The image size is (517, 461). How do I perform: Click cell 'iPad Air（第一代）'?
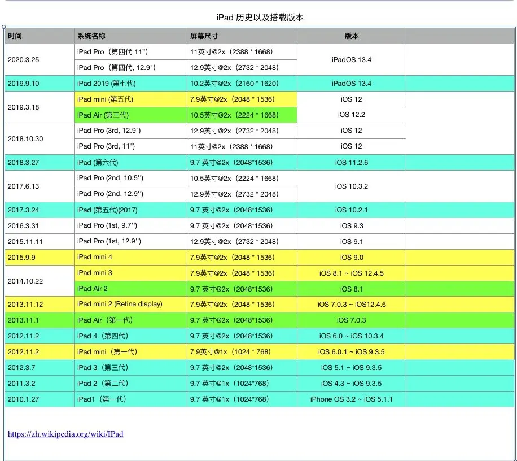(x=130, y=320)
